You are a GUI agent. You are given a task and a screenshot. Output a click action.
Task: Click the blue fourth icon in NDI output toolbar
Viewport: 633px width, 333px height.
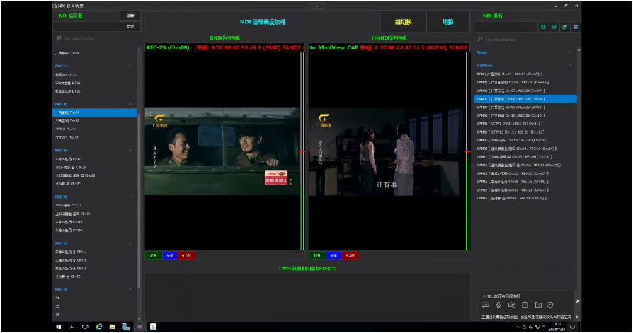[x=575, y=27]
